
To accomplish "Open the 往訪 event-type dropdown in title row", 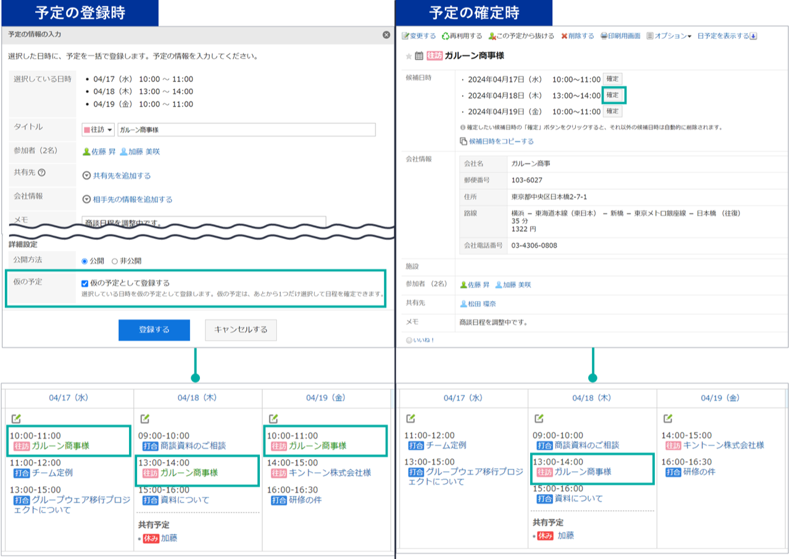I will point(98,130).
